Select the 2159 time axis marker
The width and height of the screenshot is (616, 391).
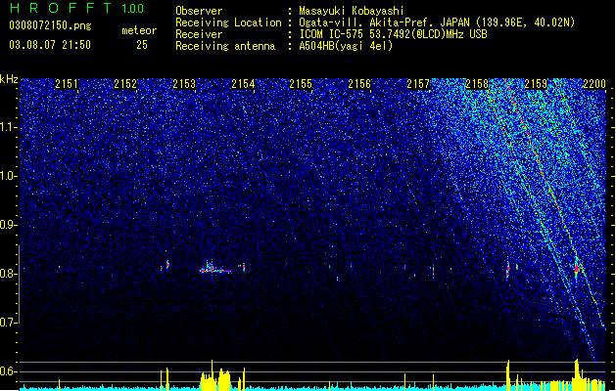[536, 84]
